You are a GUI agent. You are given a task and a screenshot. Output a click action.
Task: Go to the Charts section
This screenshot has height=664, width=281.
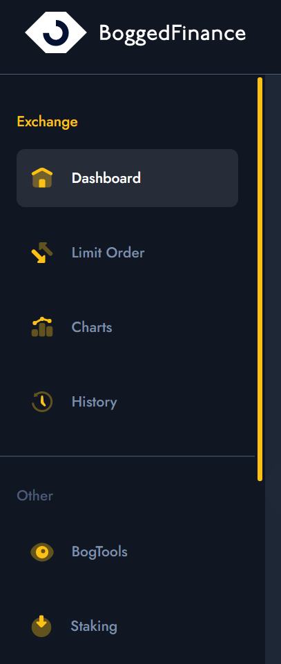[92, 327]
